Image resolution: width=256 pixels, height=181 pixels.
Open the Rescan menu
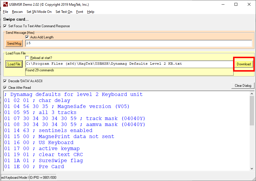[x=17, y=12]
